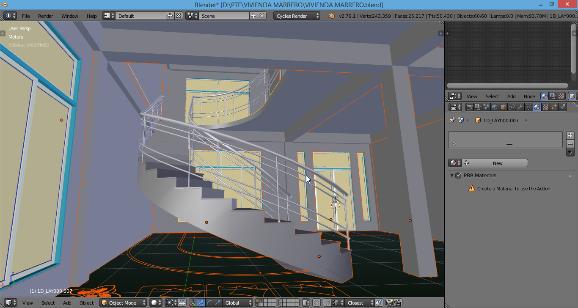Open the World properties tab (globe icon)
The height and width of the screenshot is (308, 578).
(x=495, y=107)
